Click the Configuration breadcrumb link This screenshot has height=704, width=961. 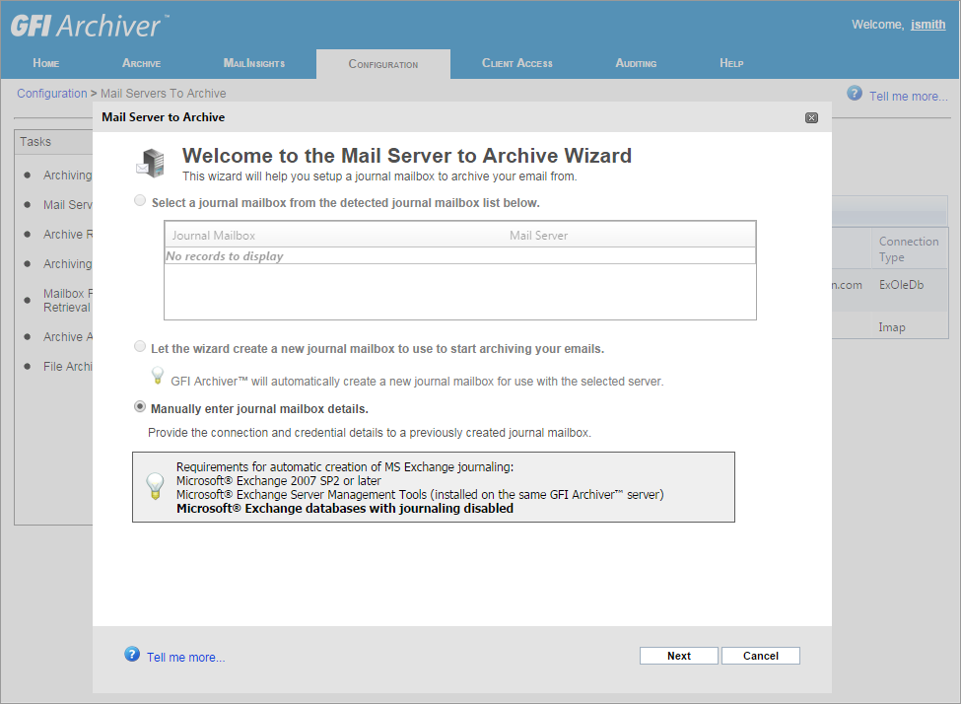[x=51, y=94]
